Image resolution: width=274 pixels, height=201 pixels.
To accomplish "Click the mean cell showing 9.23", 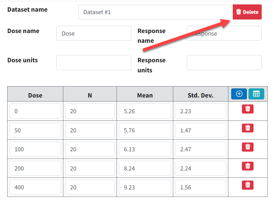I will point(145,187).
